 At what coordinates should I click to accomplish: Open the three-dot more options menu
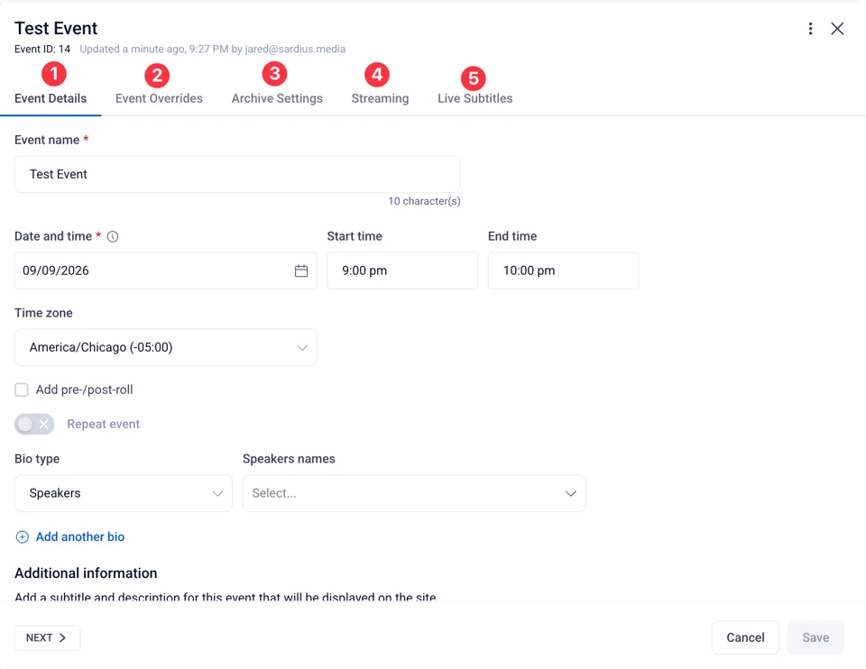[x=810, y=29]
